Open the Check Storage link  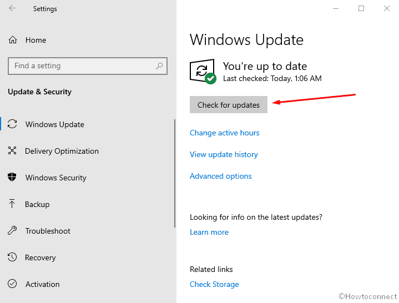click(x=214, y=284)
